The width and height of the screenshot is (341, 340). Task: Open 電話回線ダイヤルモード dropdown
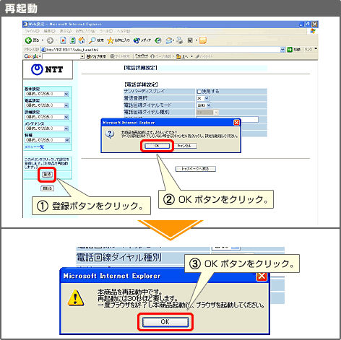pos(204,105)
